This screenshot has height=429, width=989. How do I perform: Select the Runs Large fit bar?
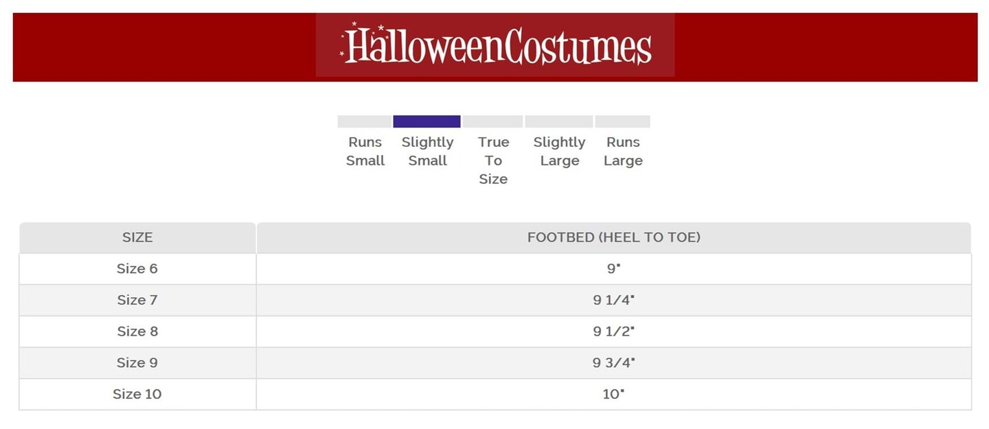pos(622,121)
